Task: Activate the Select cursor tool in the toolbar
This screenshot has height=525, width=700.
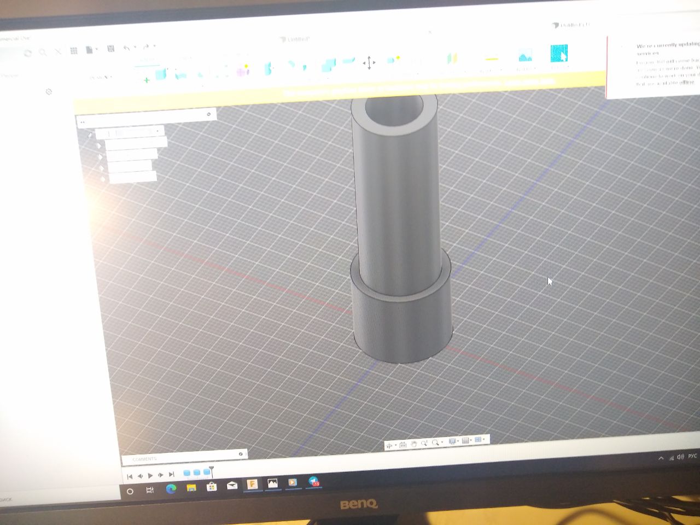Action: pyautogui.click(x=559, y=54)
